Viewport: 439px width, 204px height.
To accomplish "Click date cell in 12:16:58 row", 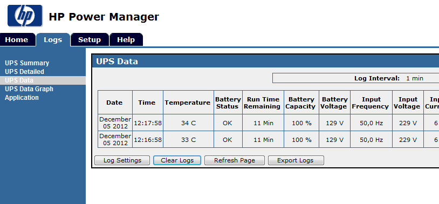I will 115,140.
